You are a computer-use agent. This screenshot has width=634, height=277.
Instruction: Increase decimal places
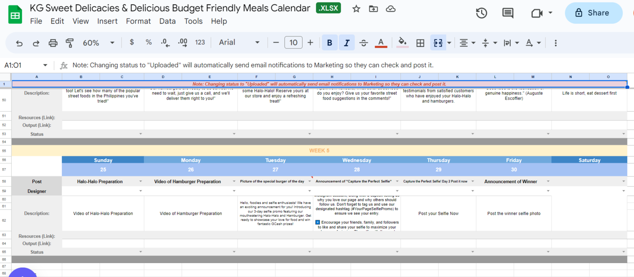click(182, 43)
